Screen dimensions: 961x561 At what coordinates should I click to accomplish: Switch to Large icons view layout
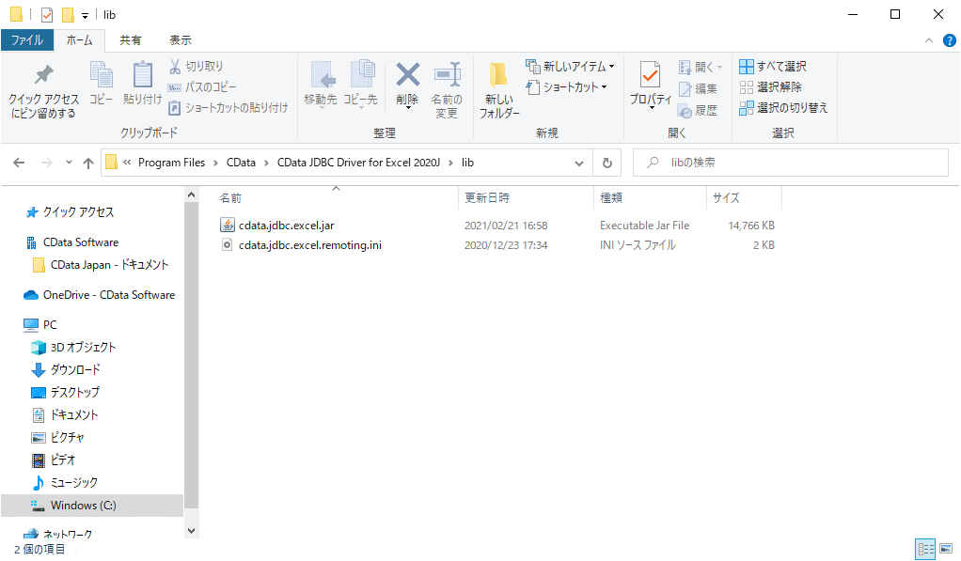click(946, 548)
